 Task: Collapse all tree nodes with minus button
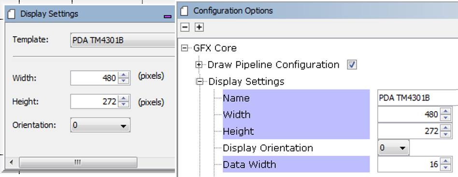pyautogui.click(x=185, y=27)
